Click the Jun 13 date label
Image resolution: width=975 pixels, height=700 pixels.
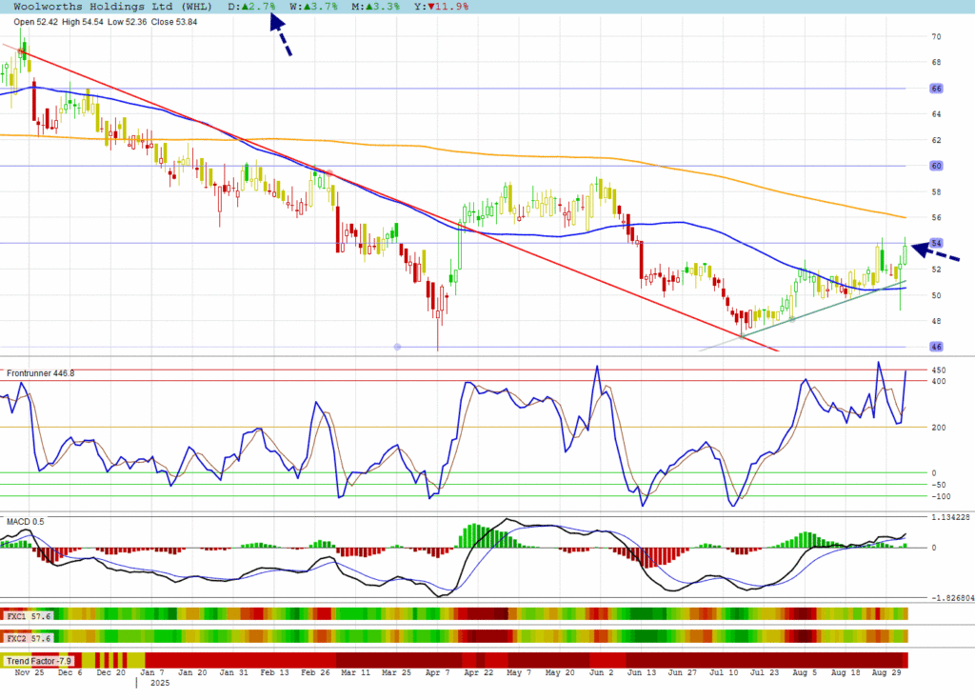coord(642,672)
